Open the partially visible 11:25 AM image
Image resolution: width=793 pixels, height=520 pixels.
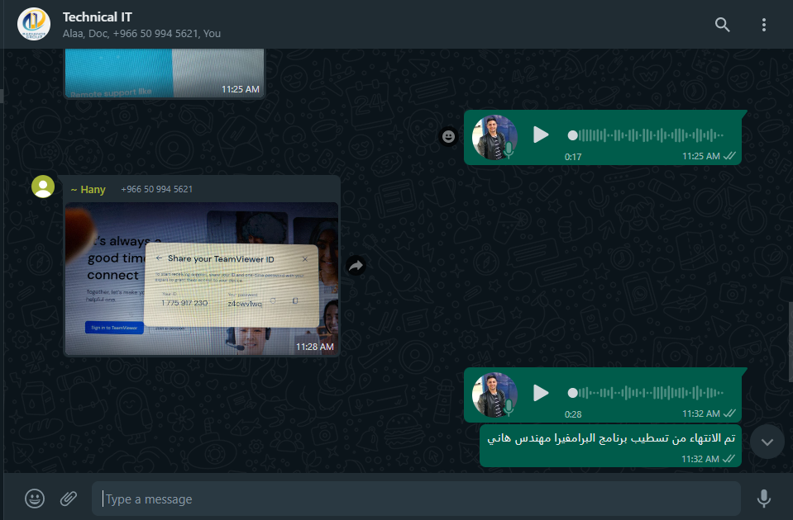(165, 73)
